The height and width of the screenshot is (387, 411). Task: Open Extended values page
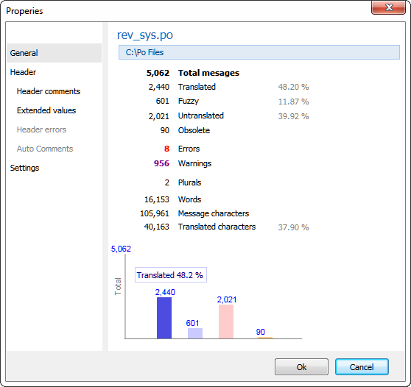click(x=46, y=110)
